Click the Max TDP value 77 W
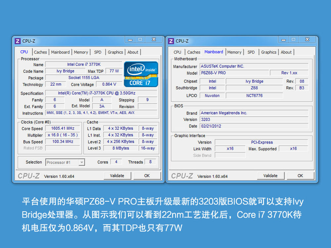The width and height of the screenshot is (331, 248). (114, 71)
